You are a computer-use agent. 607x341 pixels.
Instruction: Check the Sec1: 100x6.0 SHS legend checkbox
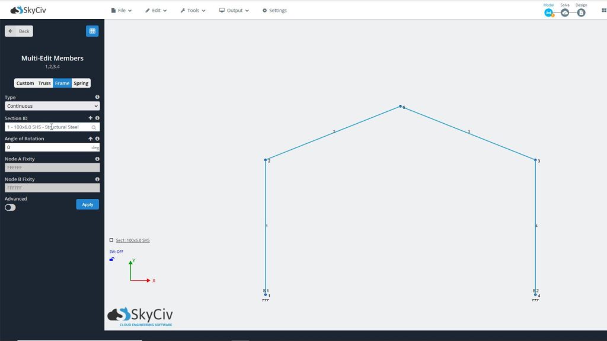pyautogui.click(x=111, y=240)
